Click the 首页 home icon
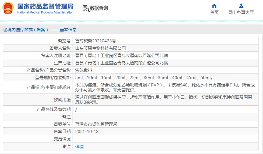Viewport: 263px width, 154px height. [214, 6]
